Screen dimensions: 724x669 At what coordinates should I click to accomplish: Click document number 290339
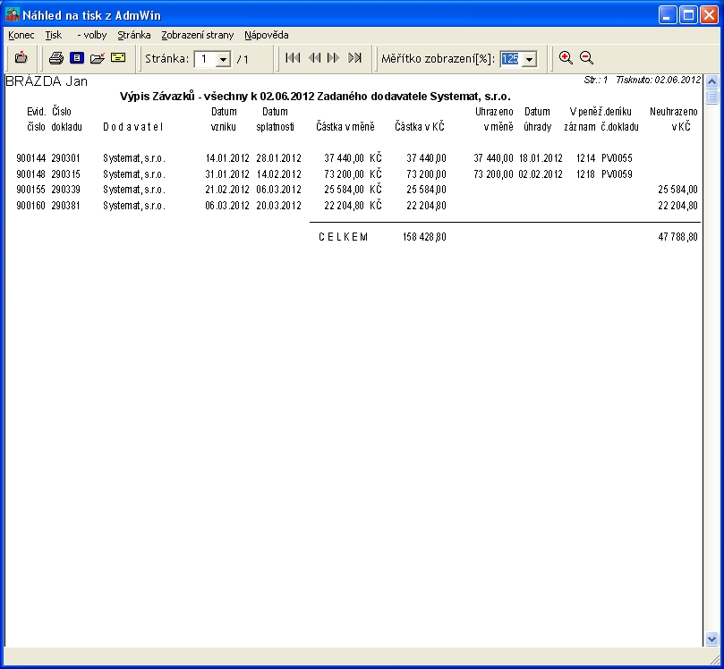[65, 190]
